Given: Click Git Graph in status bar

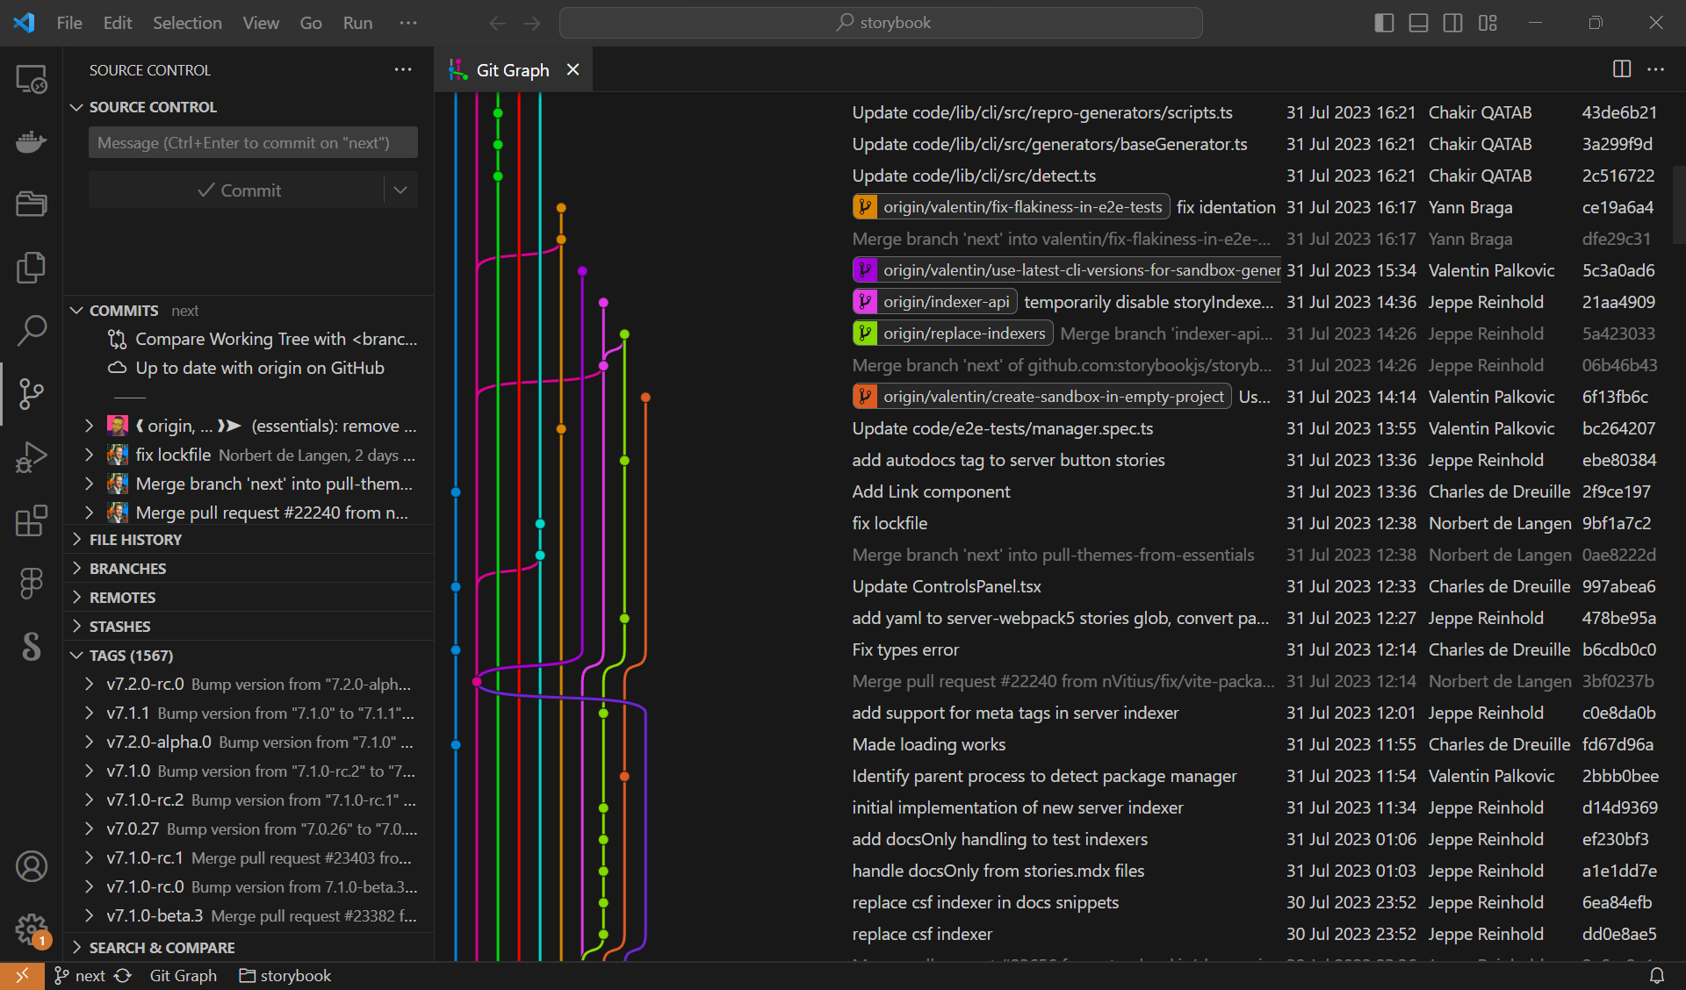Looking at the screenshot, I should (183, 975).
